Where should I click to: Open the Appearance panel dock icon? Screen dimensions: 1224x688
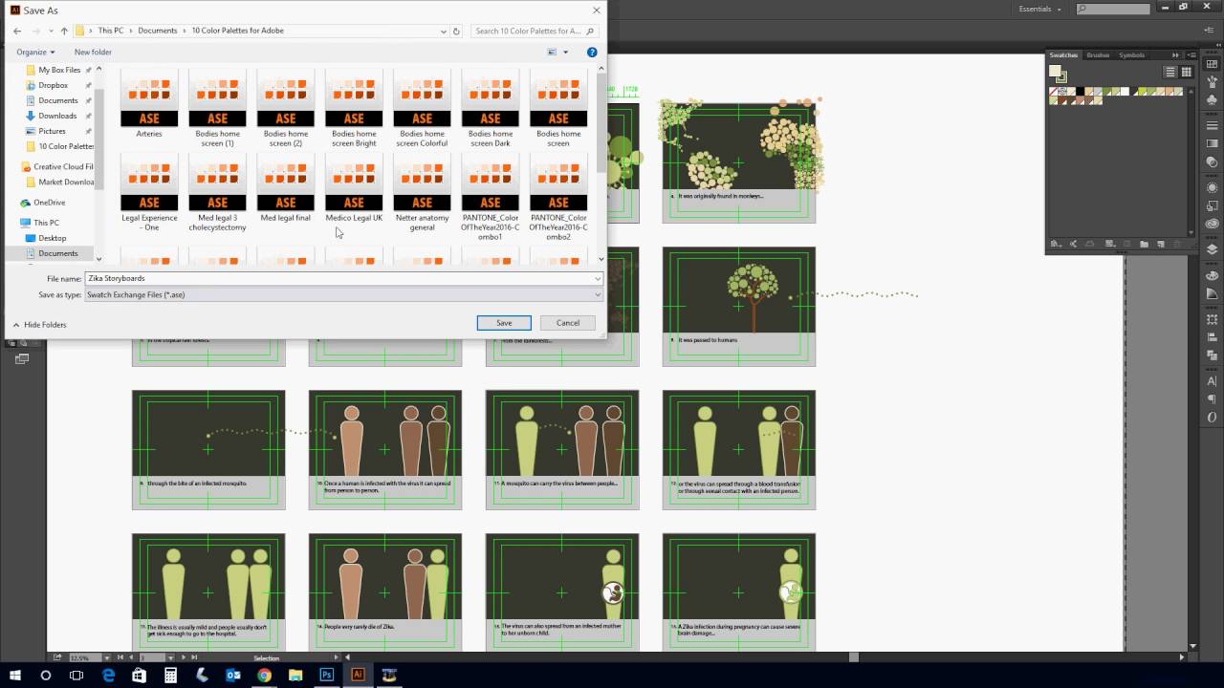1213,187
